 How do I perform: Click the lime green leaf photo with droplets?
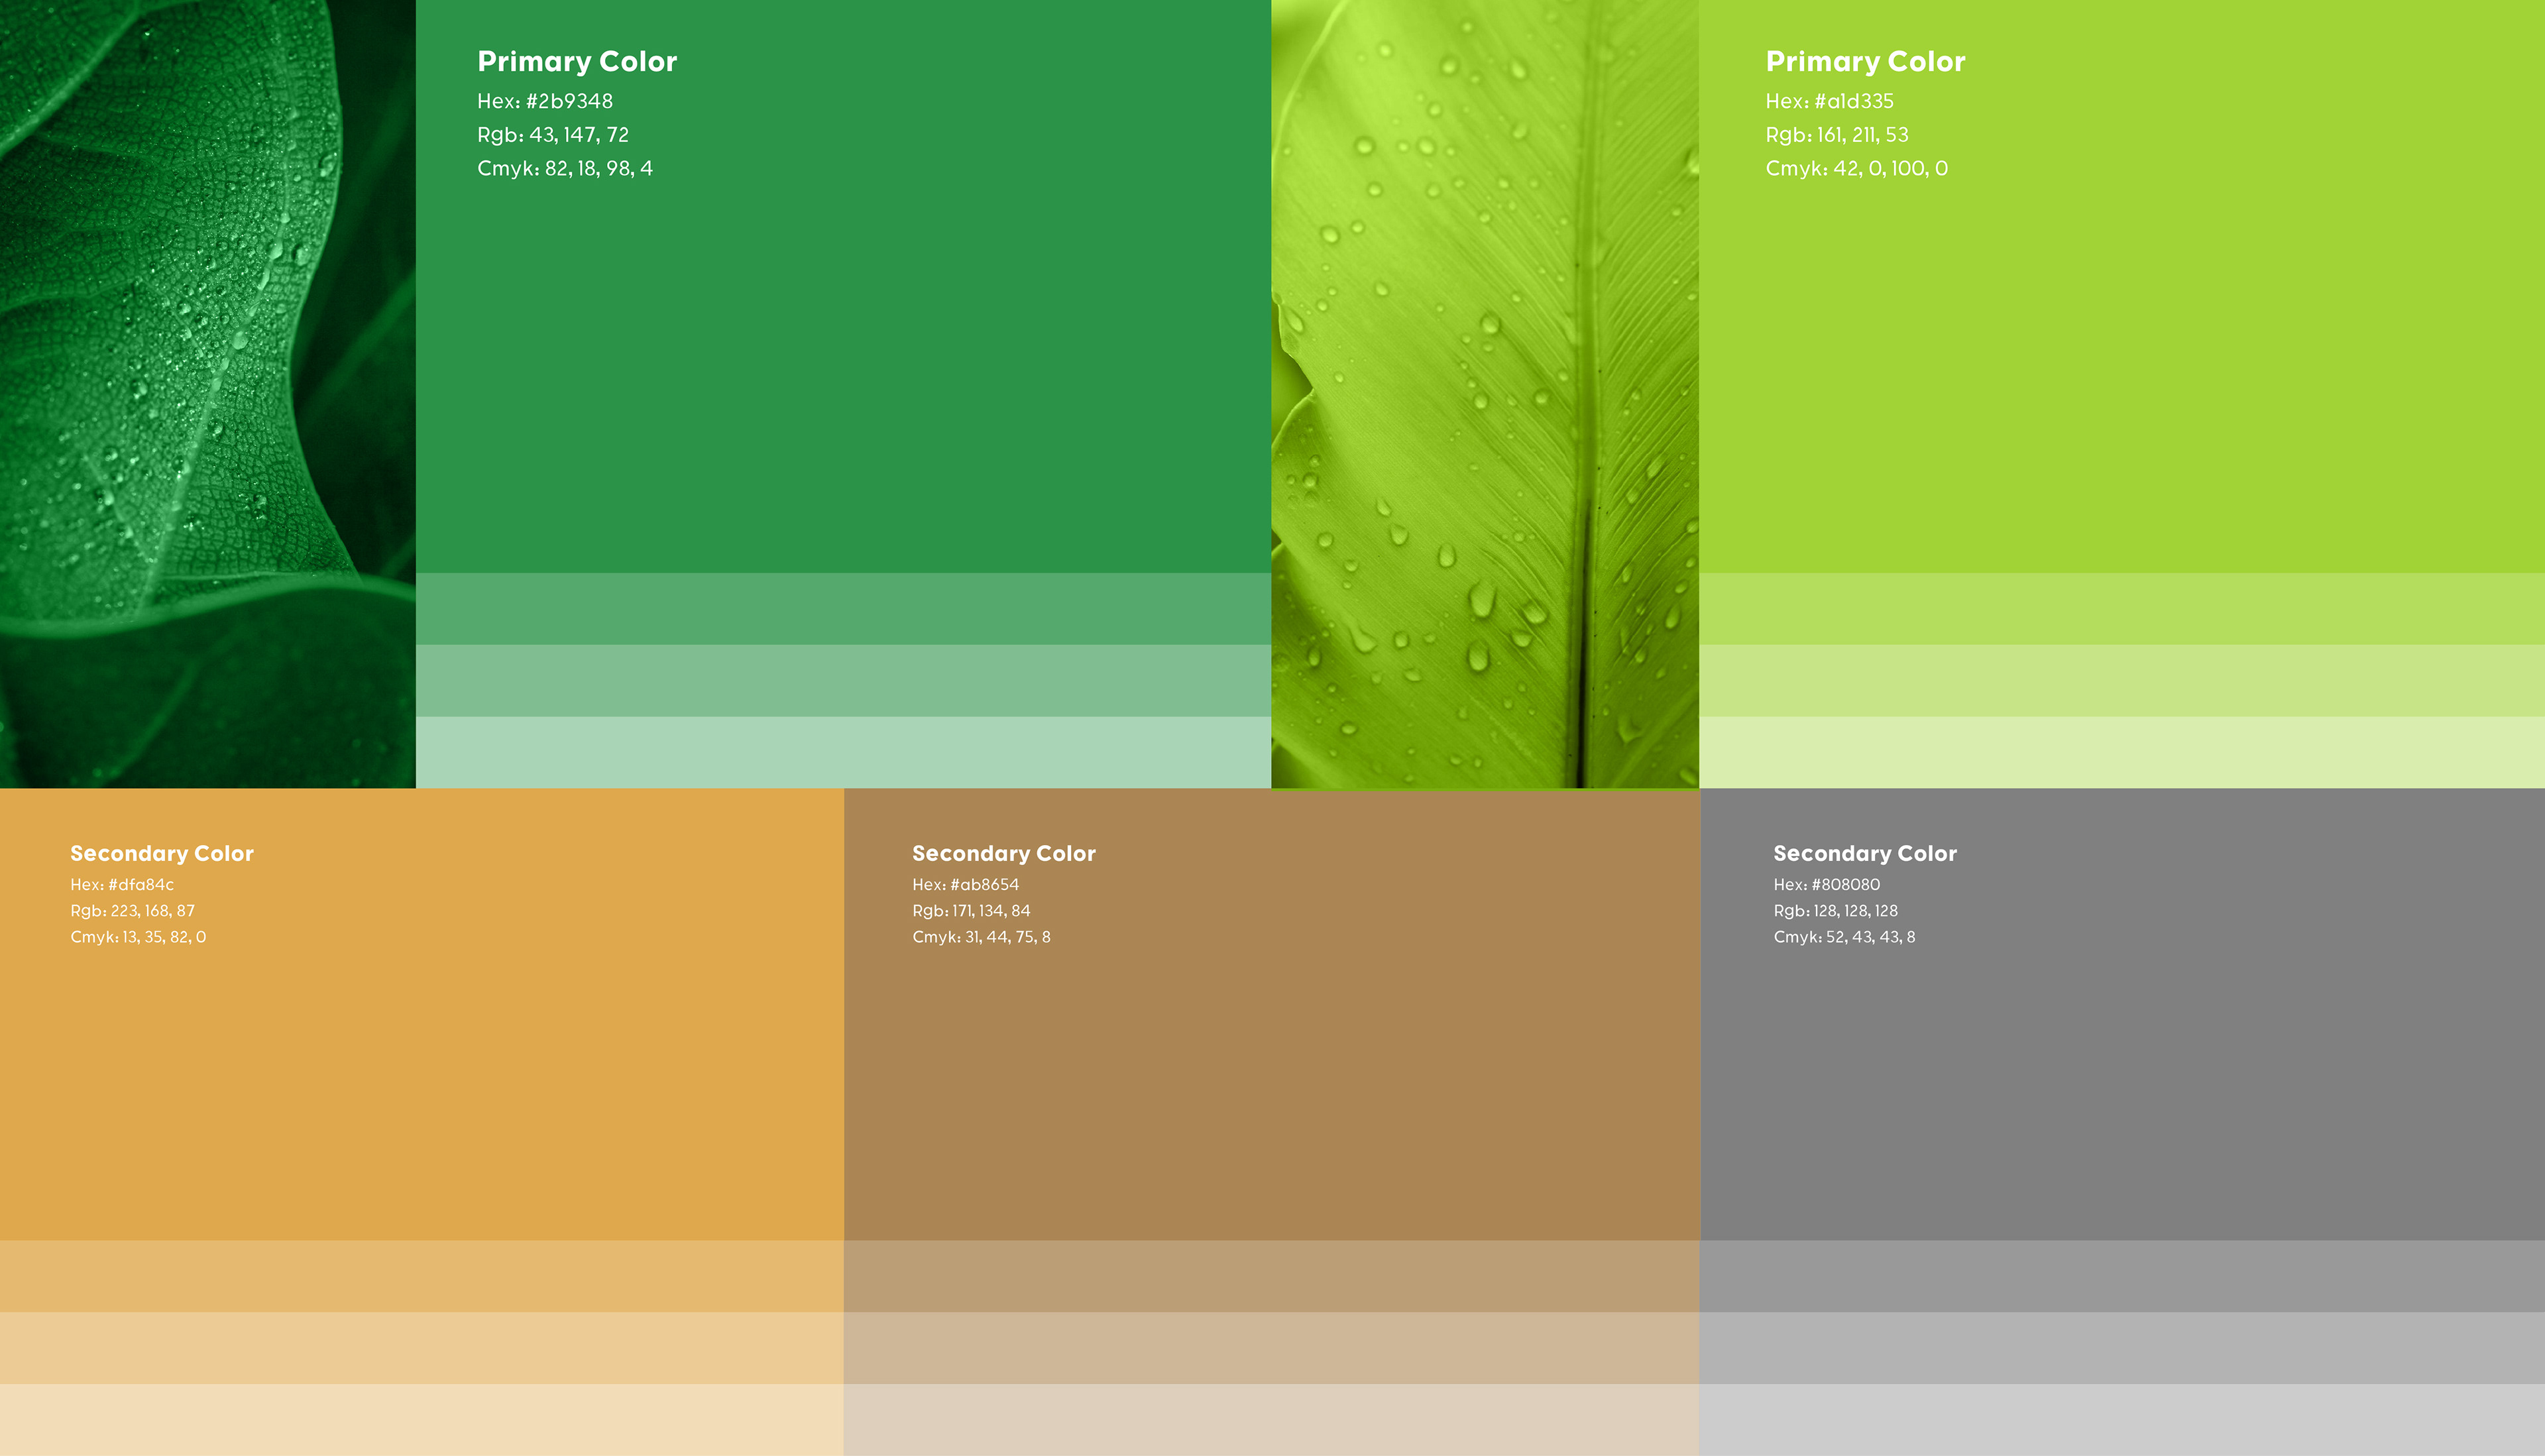tap(1484, 394)
